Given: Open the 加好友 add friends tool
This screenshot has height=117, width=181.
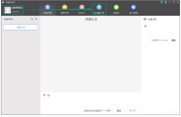Looking at the screenshot, I should tap(82, 9).
